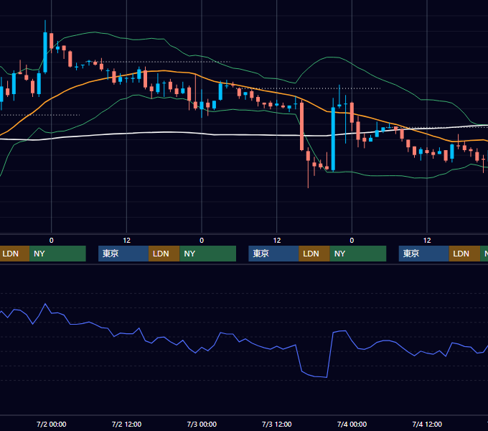Select the first 東京 session block on 7/2
The width and height of the screenshot is (488, 431).
pyautogui.click(x=123, y=254)
